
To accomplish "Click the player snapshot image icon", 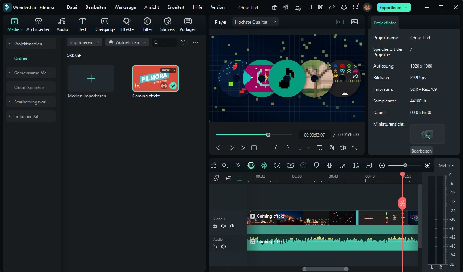I will pyautogui.click(x=355, y=22).
